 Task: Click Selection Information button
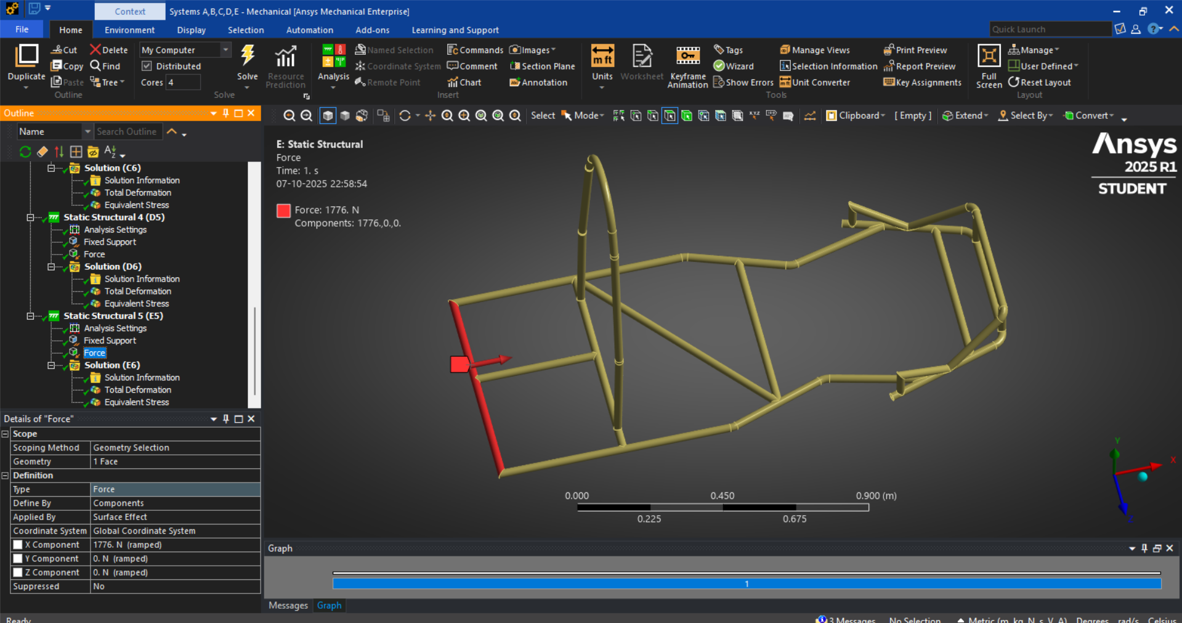(828, 66)
